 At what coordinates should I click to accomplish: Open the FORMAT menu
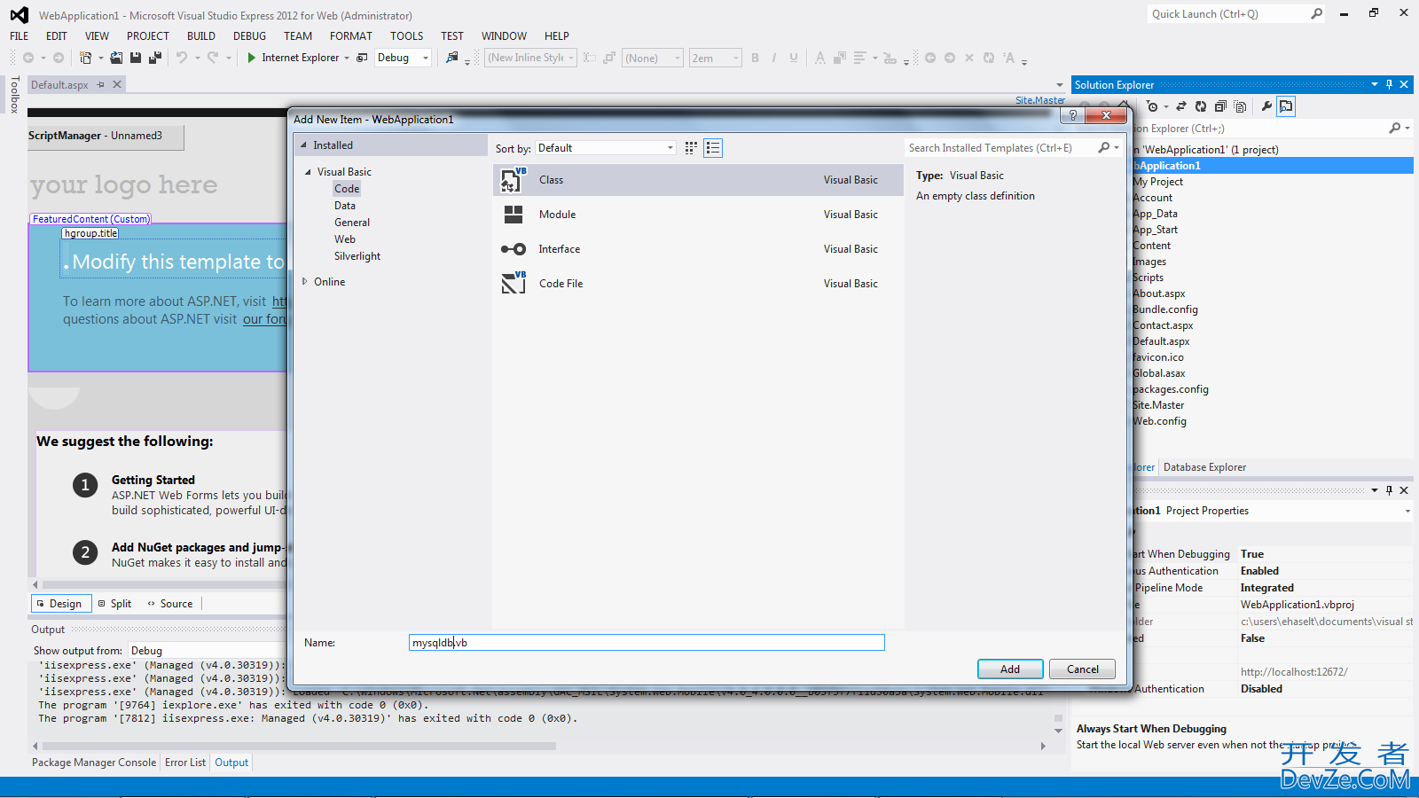point(351,35)
